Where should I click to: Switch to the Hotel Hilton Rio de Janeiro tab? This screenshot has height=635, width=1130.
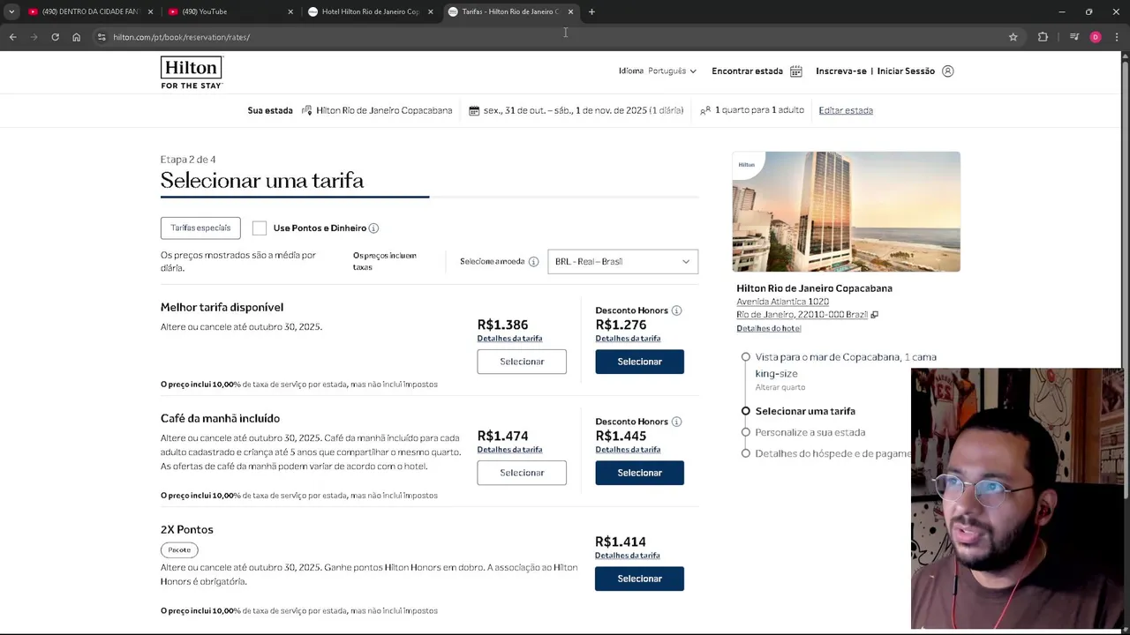point(370,11)
